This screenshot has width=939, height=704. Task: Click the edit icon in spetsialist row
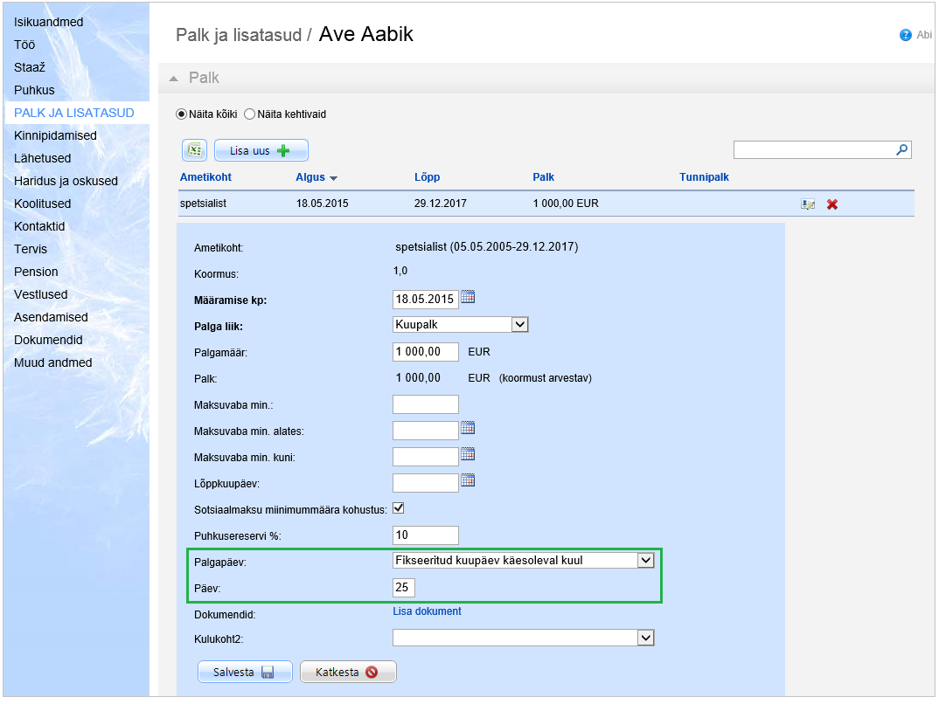pos(808,204)
